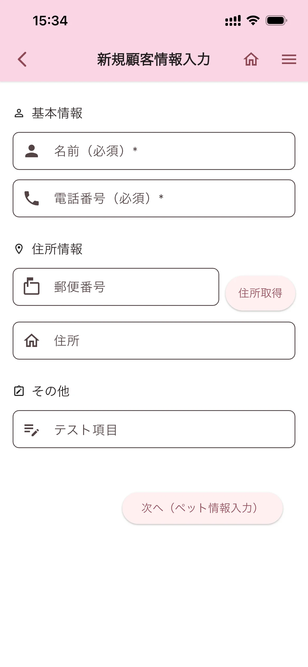Tap the house icon in 住所 field
Image resolution: width=308 pixels, height=667 pixels.
32,340
